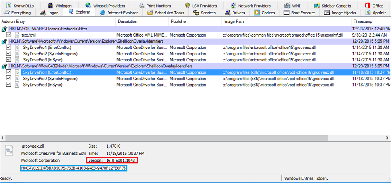Open the Codecs tab

tap(264, 13)
